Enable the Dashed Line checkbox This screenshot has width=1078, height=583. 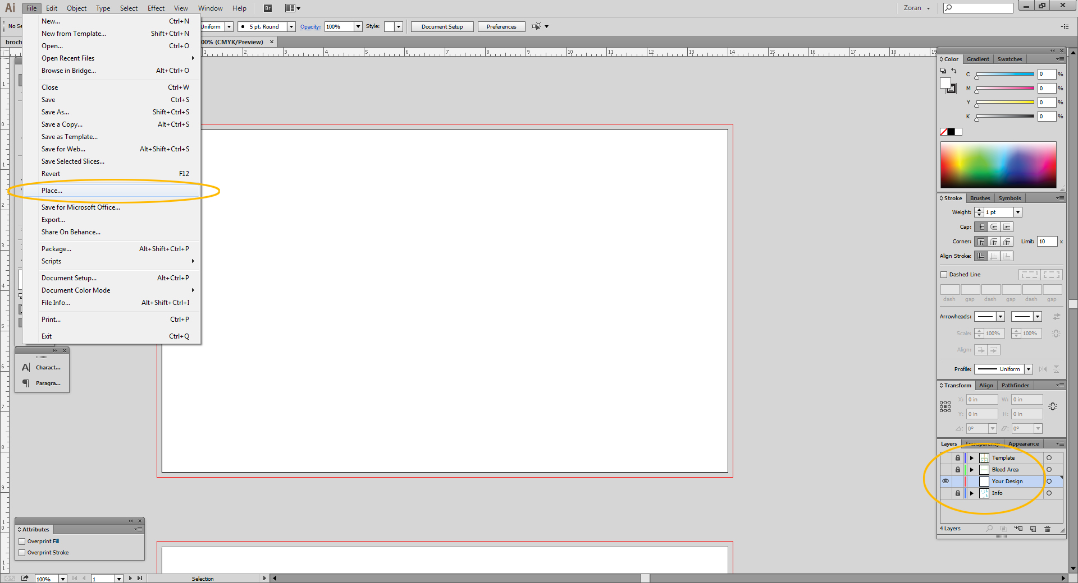944,275
